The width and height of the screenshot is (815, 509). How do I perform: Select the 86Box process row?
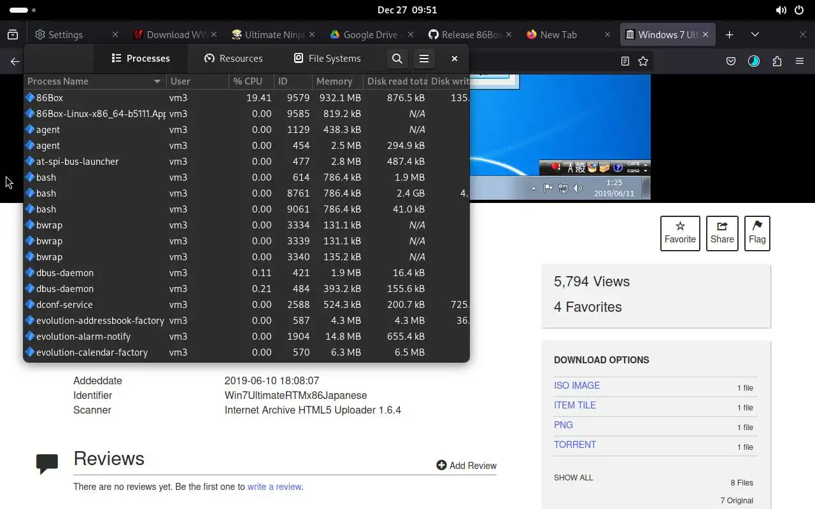[246, 98]
